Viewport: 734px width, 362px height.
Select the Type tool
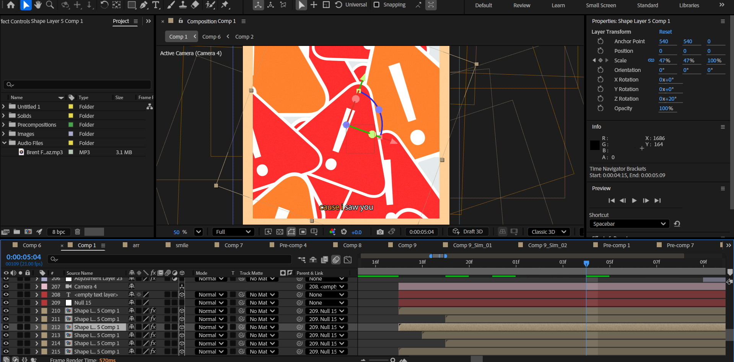coord(156,5)
